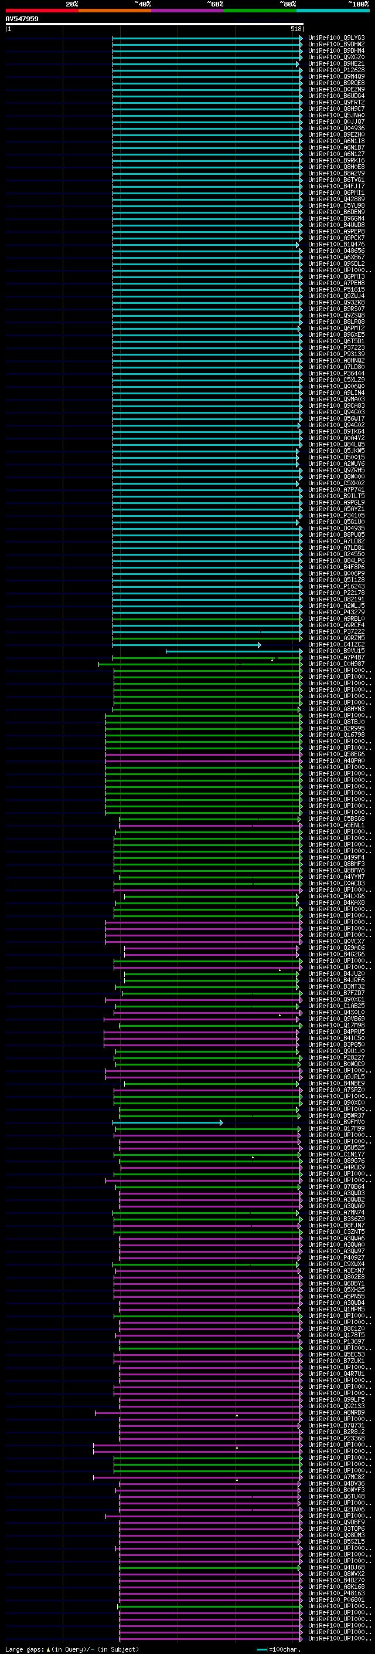Viewport: 375px width, 1654px height.
Task: Select label UniRef100_A6N127
Action: click(336, 154)
